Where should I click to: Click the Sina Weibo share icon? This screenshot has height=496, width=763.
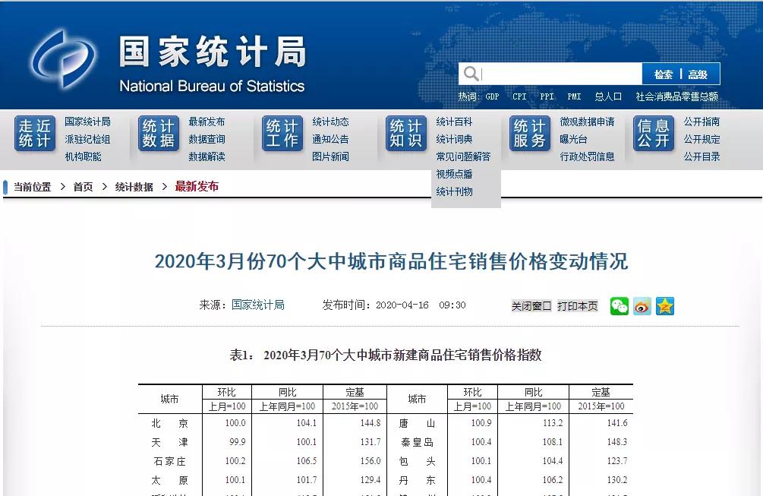642,306
